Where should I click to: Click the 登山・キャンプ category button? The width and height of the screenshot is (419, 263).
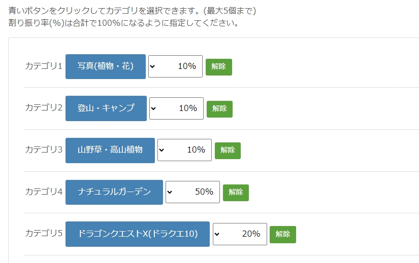click(106, 108)
